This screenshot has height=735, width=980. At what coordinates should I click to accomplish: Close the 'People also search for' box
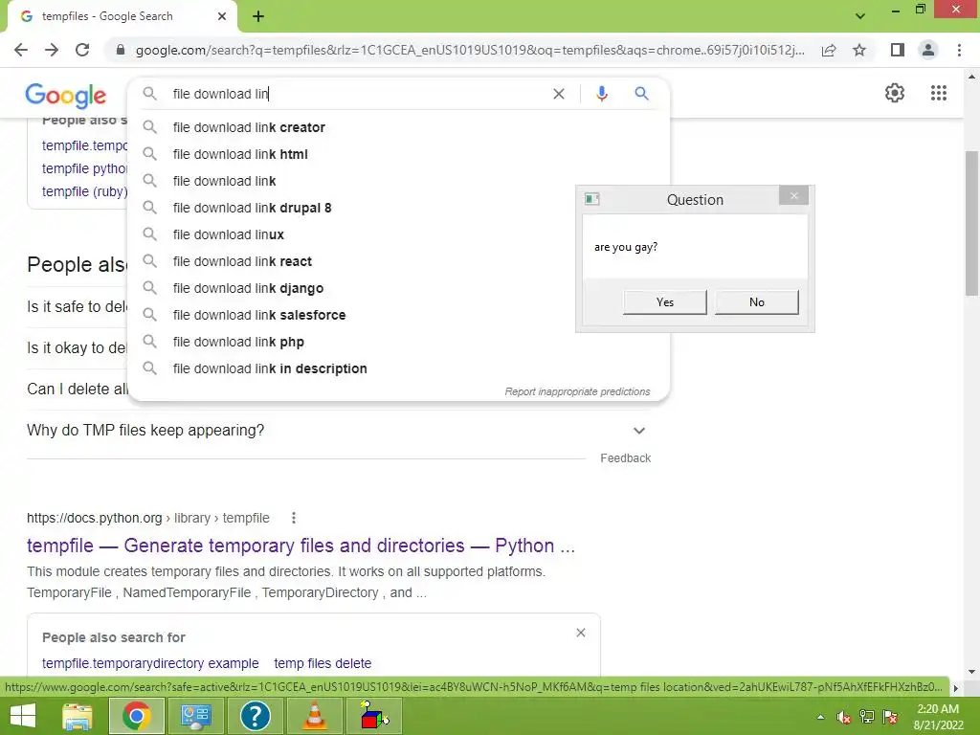581,634
